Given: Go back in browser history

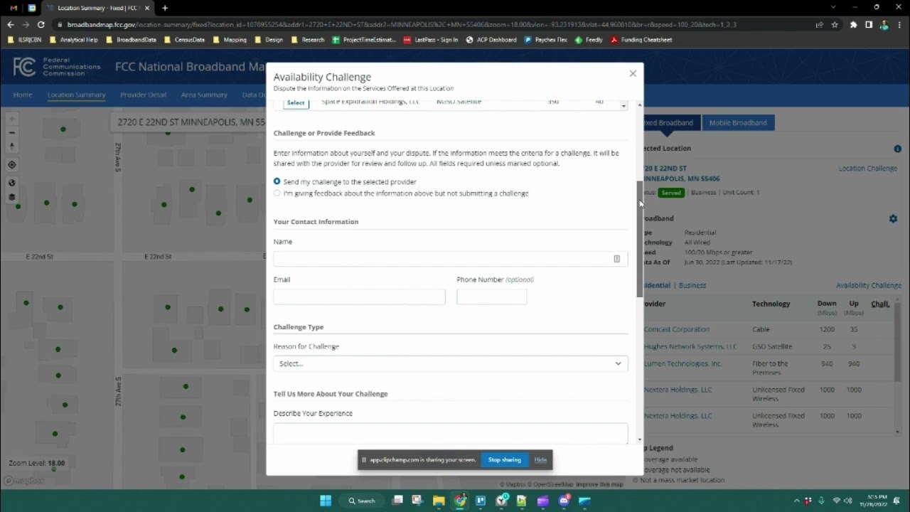Looking at the screenshot, I should pos(11,24).
